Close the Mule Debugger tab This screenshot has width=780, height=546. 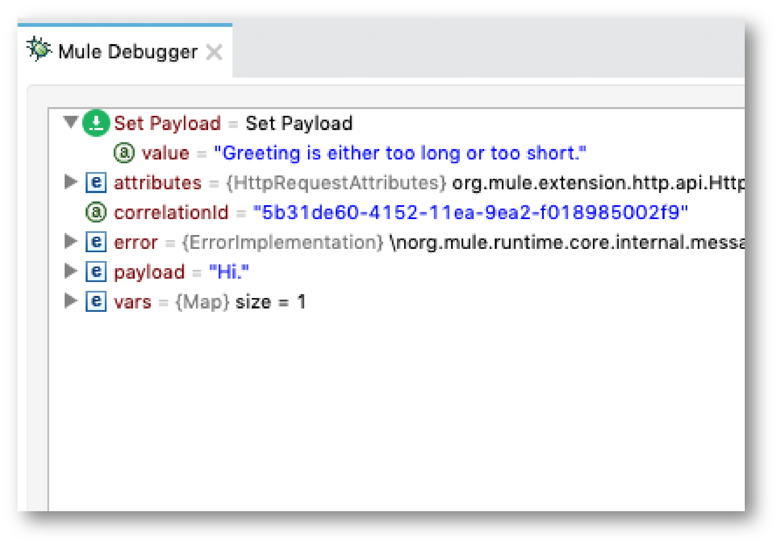click(215, 52)
